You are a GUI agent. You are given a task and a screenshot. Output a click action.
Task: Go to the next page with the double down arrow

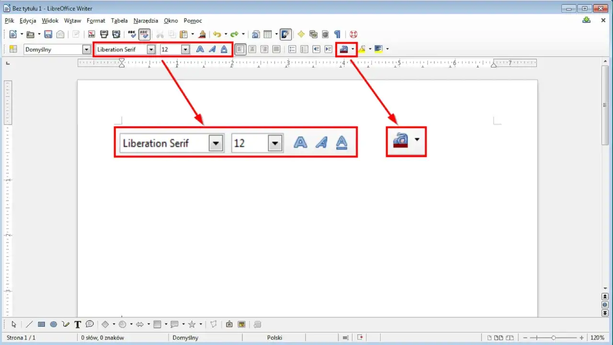605,313
